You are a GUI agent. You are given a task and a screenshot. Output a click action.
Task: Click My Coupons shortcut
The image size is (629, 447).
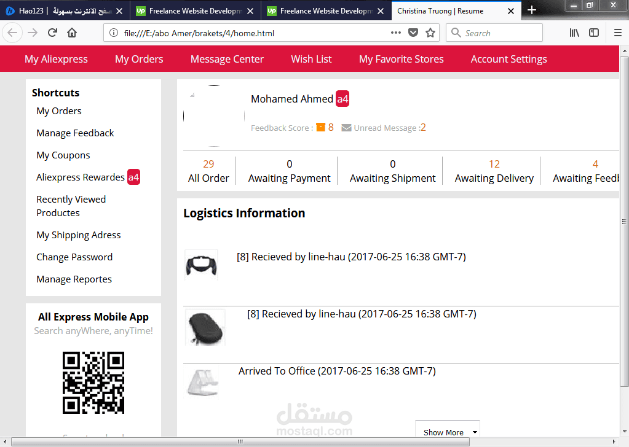point(63,155)
